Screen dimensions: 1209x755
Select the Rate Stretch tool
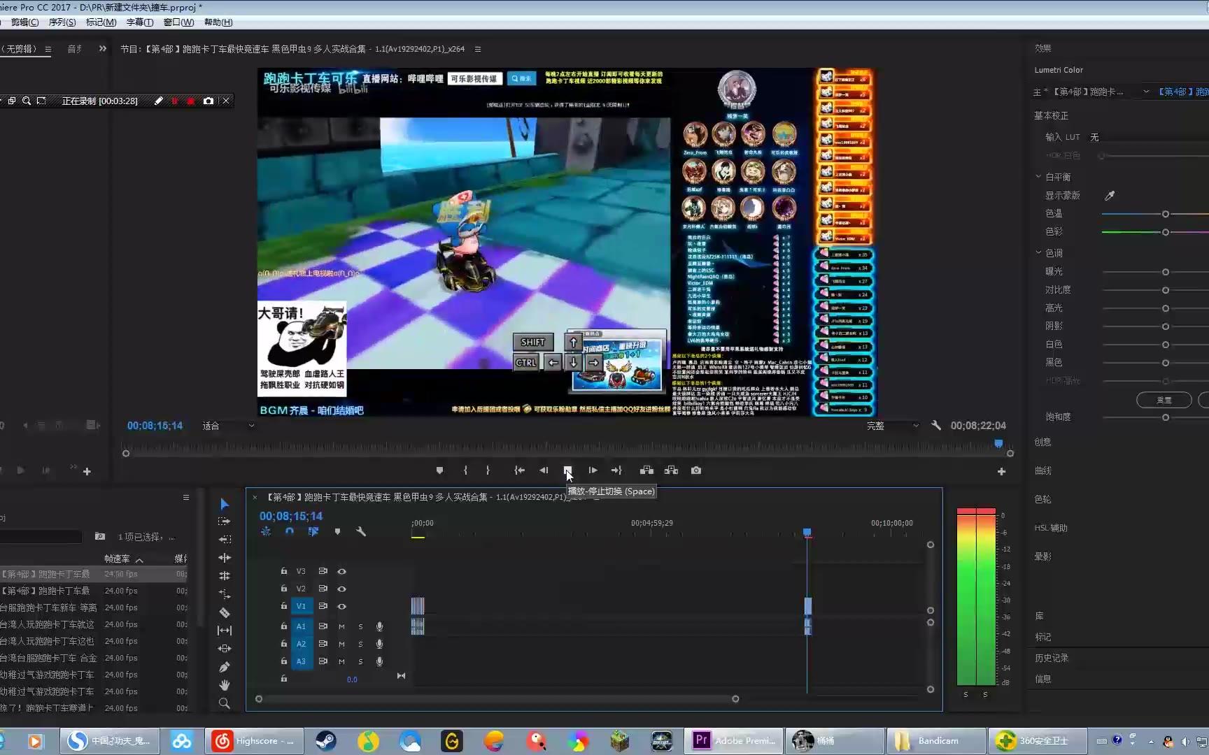click(224, 594)
